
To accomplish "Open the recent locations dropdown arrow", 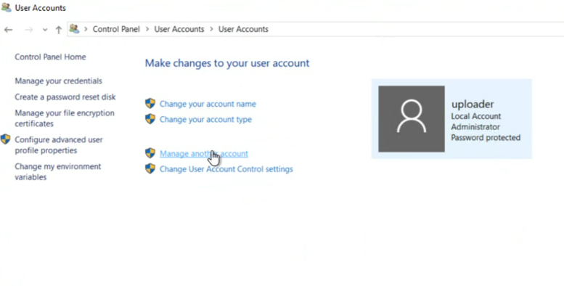I will pos(45,30).
